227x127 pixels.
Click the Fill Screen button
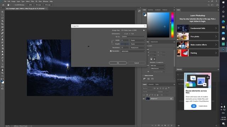click(48, 5)
